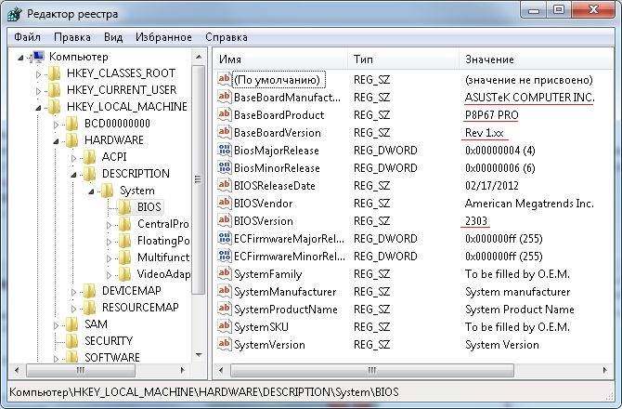The height and width of the screenshot is (409, 622).
Task: Open the Файл menu
Action: pos(28,37)
